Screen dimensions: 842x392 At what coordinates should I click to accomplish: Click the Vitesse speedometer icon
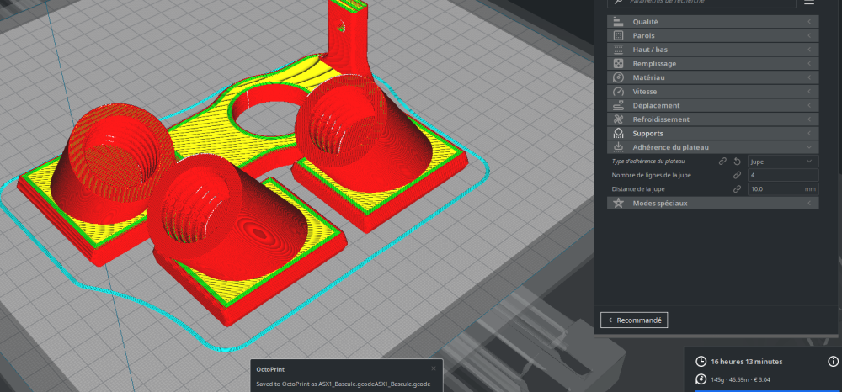point(618,92)
